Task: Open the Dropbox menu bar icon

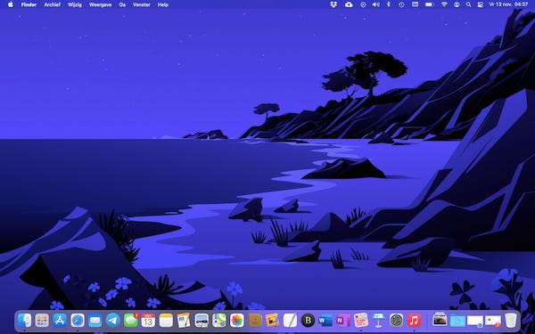Action: tap(333, 4)
